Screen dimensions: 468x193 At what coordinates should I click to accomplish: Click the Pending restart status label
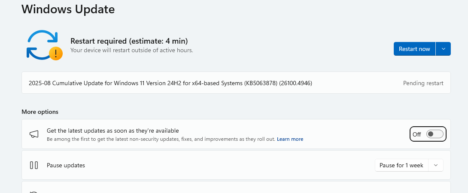(x=423, y=83)
